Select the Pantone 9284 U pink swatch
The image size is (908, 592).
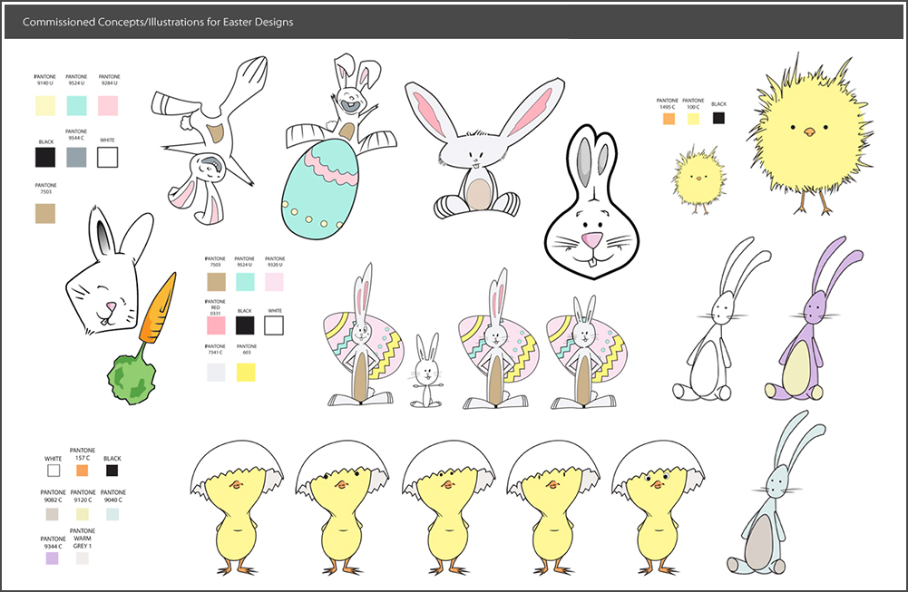pyautogui.click(x=109, y=106)
